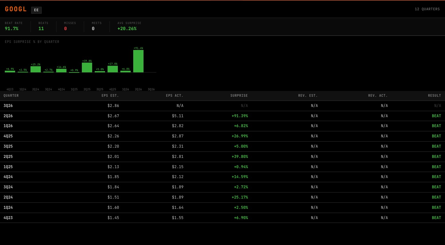Viewport: 445px width, 245px height.
Task: Click the REV. ACT. column header
Action: [x=378, y=96]
